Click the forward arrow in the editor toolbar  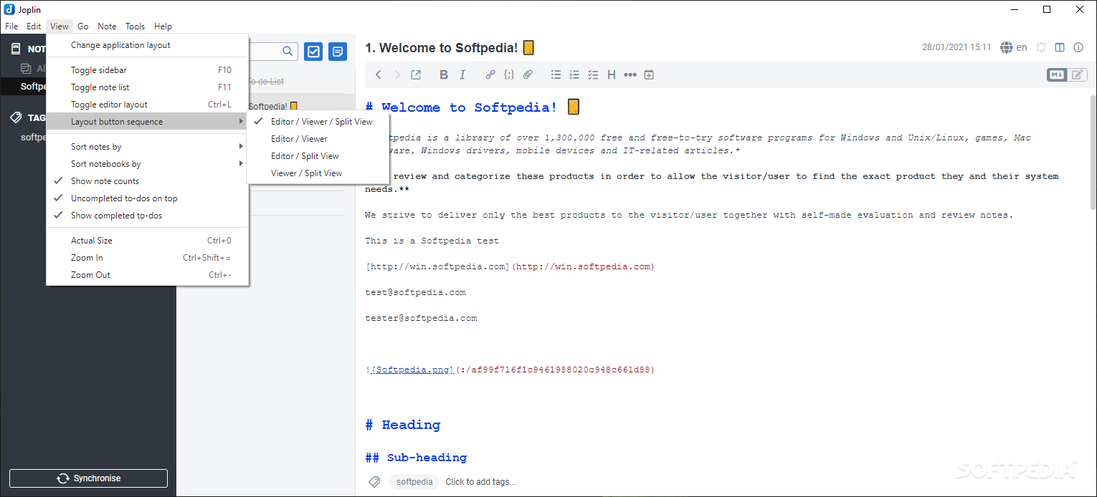[397, 74]
